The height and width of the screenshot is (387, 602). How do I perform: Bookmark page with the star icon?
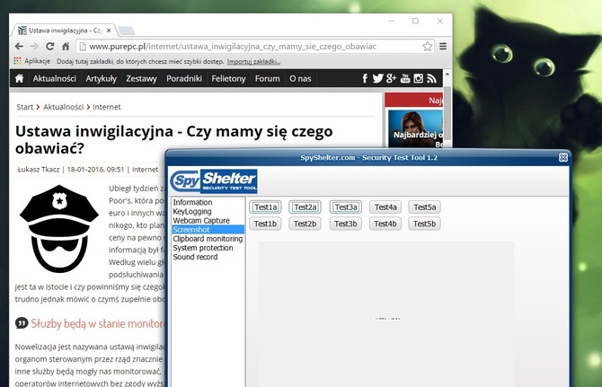(428, 46)
